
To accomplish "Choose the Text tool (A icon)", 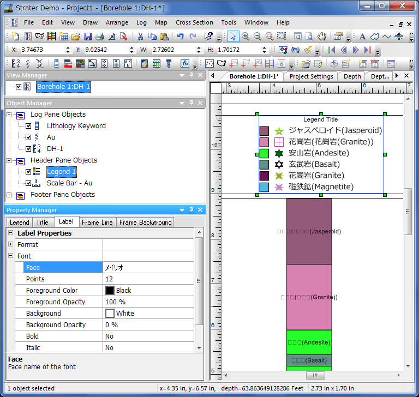I will [x=362, y=37].
